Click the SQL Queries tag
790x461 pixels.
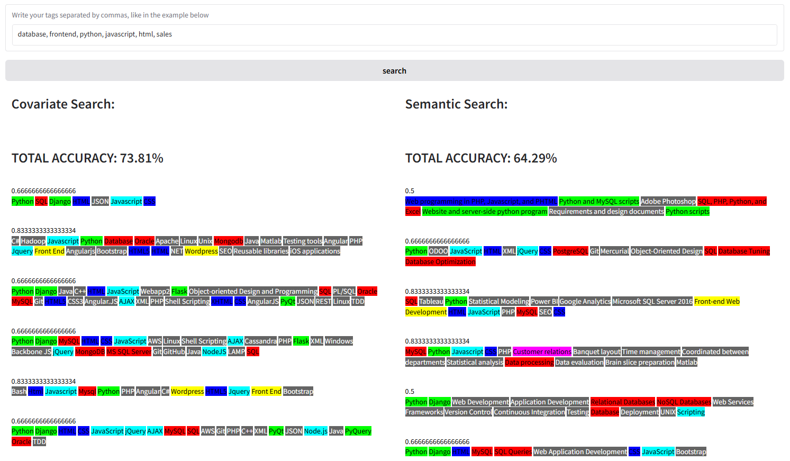pos(513,452)
